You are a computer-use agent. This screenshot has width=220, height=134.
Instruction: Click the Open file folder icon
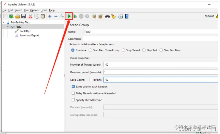pos(17,16)
